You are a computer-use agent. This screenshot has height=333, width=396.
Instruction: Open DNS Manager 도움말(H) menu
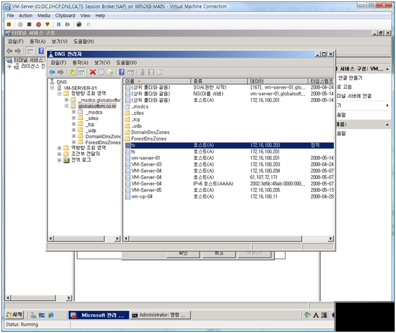pos(127,63)
